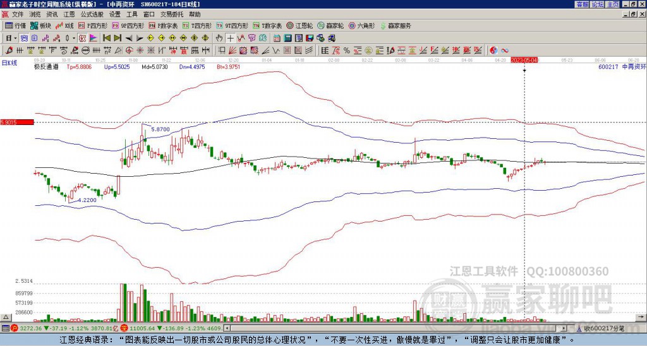Select the zigzag wave line tool

[276, 51]
